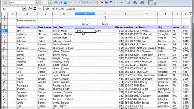
Task: Apply the Font Color
Action: (142, 2)
